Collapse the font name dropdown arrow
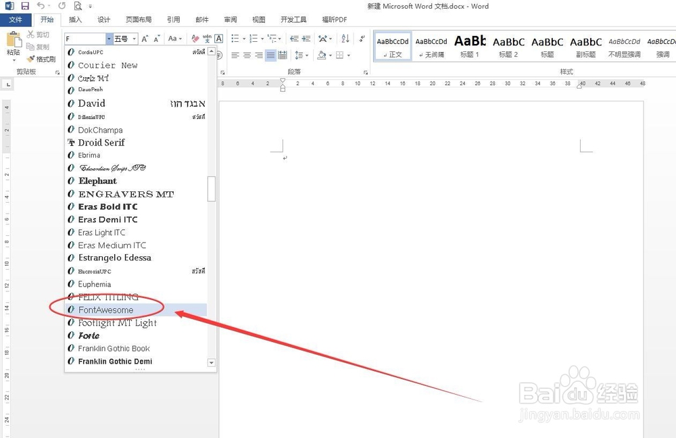The width and height of the screenshot is (676, 438). tap(109, 39)
